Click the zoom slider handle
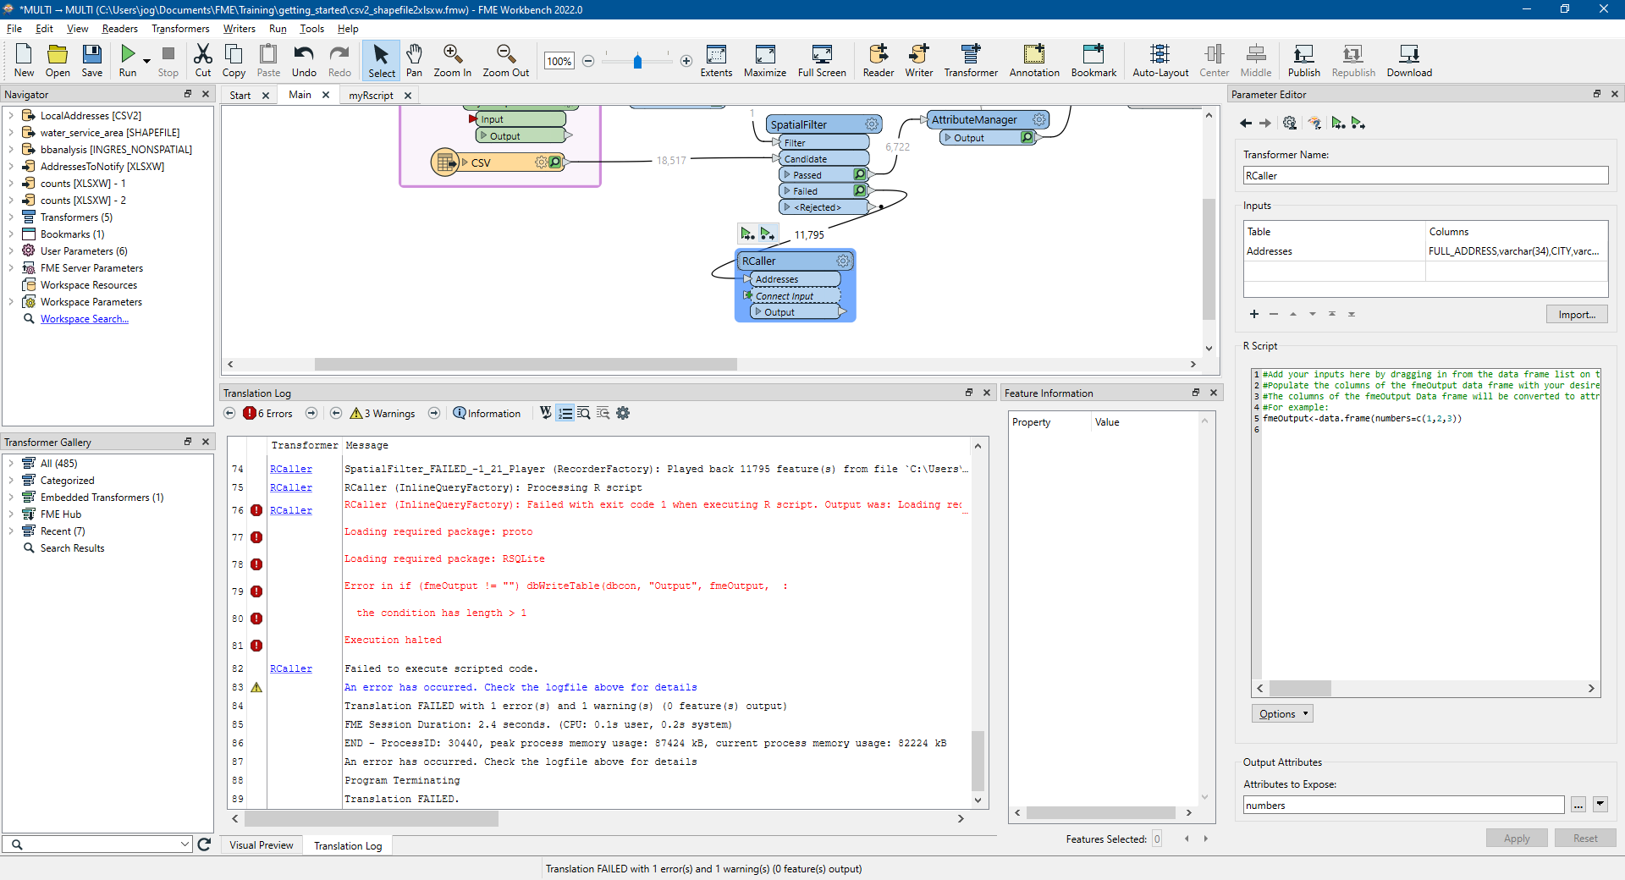Image resolution: width=1625 pixels, height=880 pixels. pos(637,61)
